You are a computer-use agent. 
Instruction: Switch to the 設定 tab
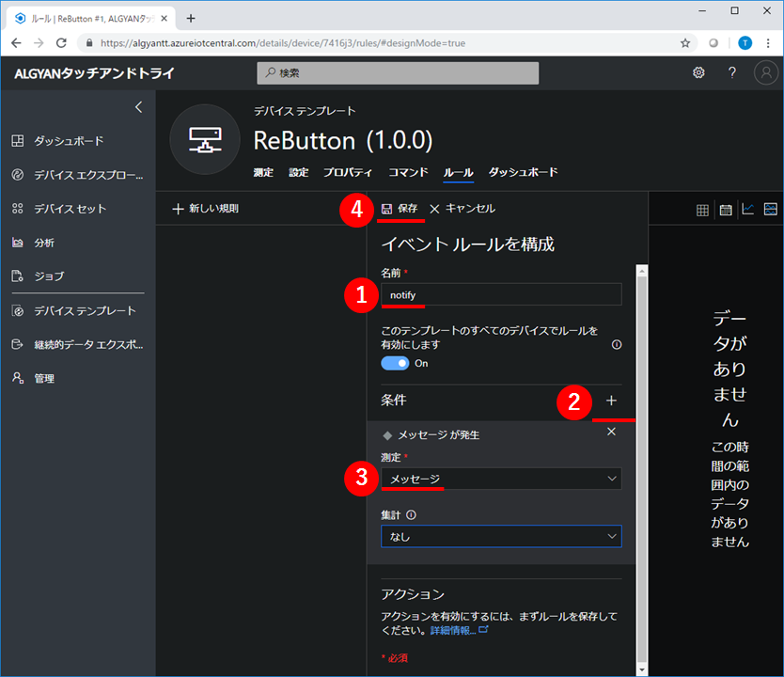tap(299, 172)
